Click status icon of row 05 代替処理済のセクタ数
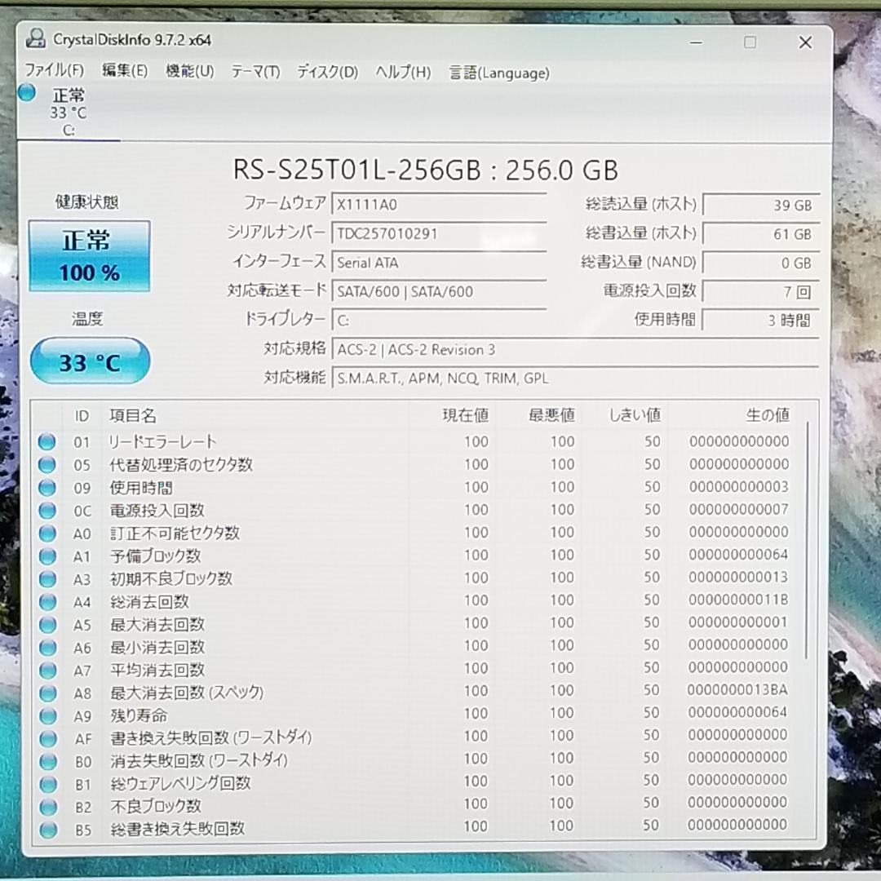 click(47, 465)
